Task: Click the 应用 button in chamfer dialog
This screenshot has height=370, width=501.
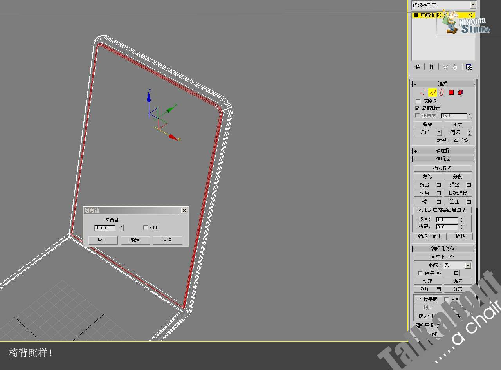Action: 103,240
